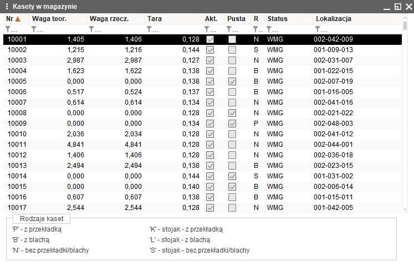Sort by the Lokalizacja column header
The image size is (414, 272).
pos(334,19)
